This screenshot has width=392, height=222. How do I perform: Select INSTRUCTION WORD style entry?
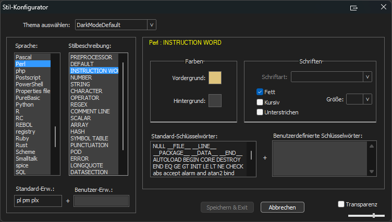tap(94, 71)
